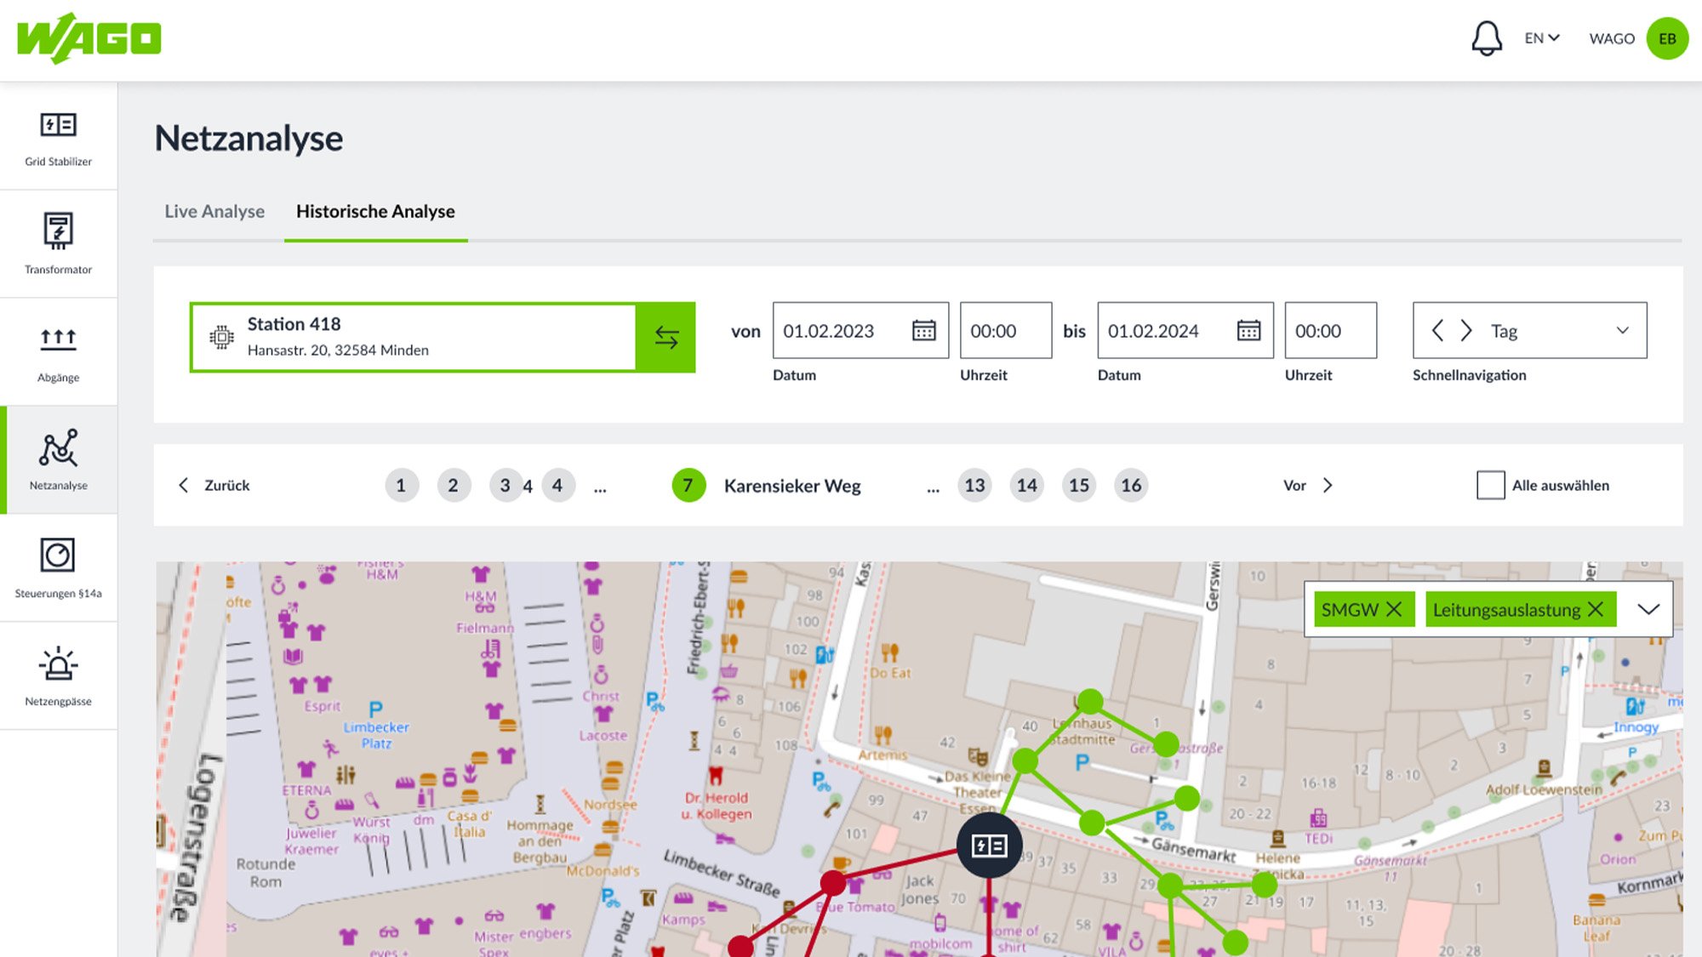Viewport: 1702px width, 957px height.
Task: Remove the Leitungsauslastung filter tag
Action: click(x=1596, y=609)
